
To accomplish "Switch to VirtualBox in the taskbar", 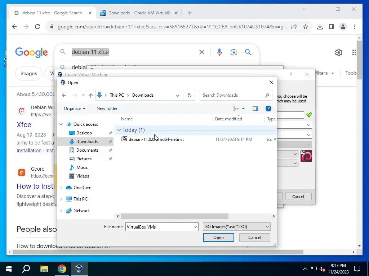I will coord(79,269).
